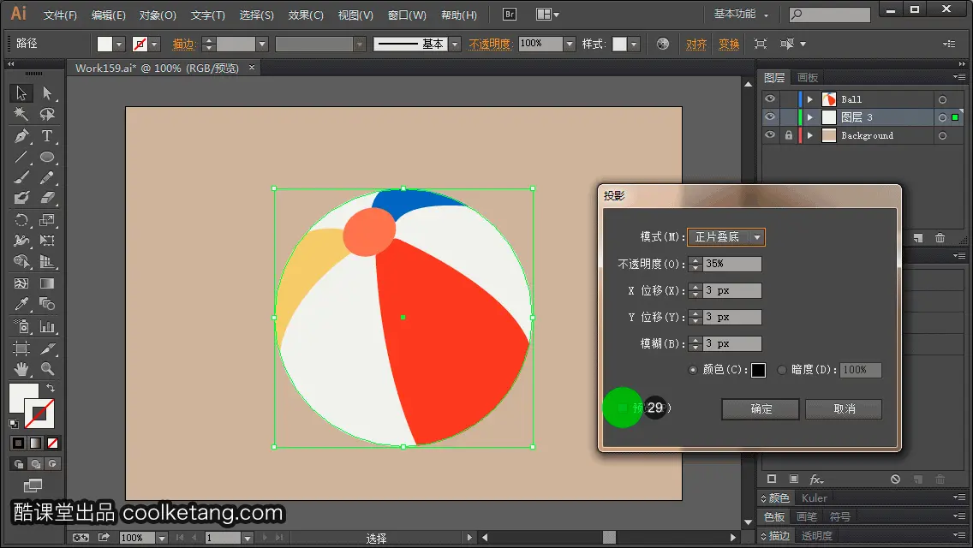
Task: Click the 确定 button
Action: tap(761, 409)
